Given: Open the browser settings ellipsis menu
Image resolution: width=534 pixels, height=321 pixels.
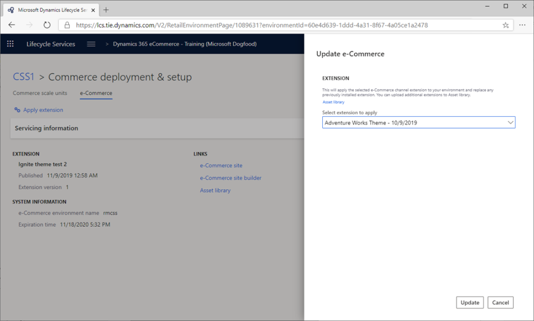Looking at the screenshot, I should (x=523, y=24).
